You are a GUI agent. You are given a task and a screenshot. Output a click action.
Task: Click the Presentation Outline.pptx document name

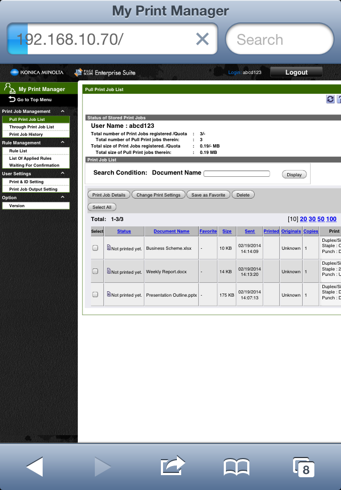click(x=172, y=295)
